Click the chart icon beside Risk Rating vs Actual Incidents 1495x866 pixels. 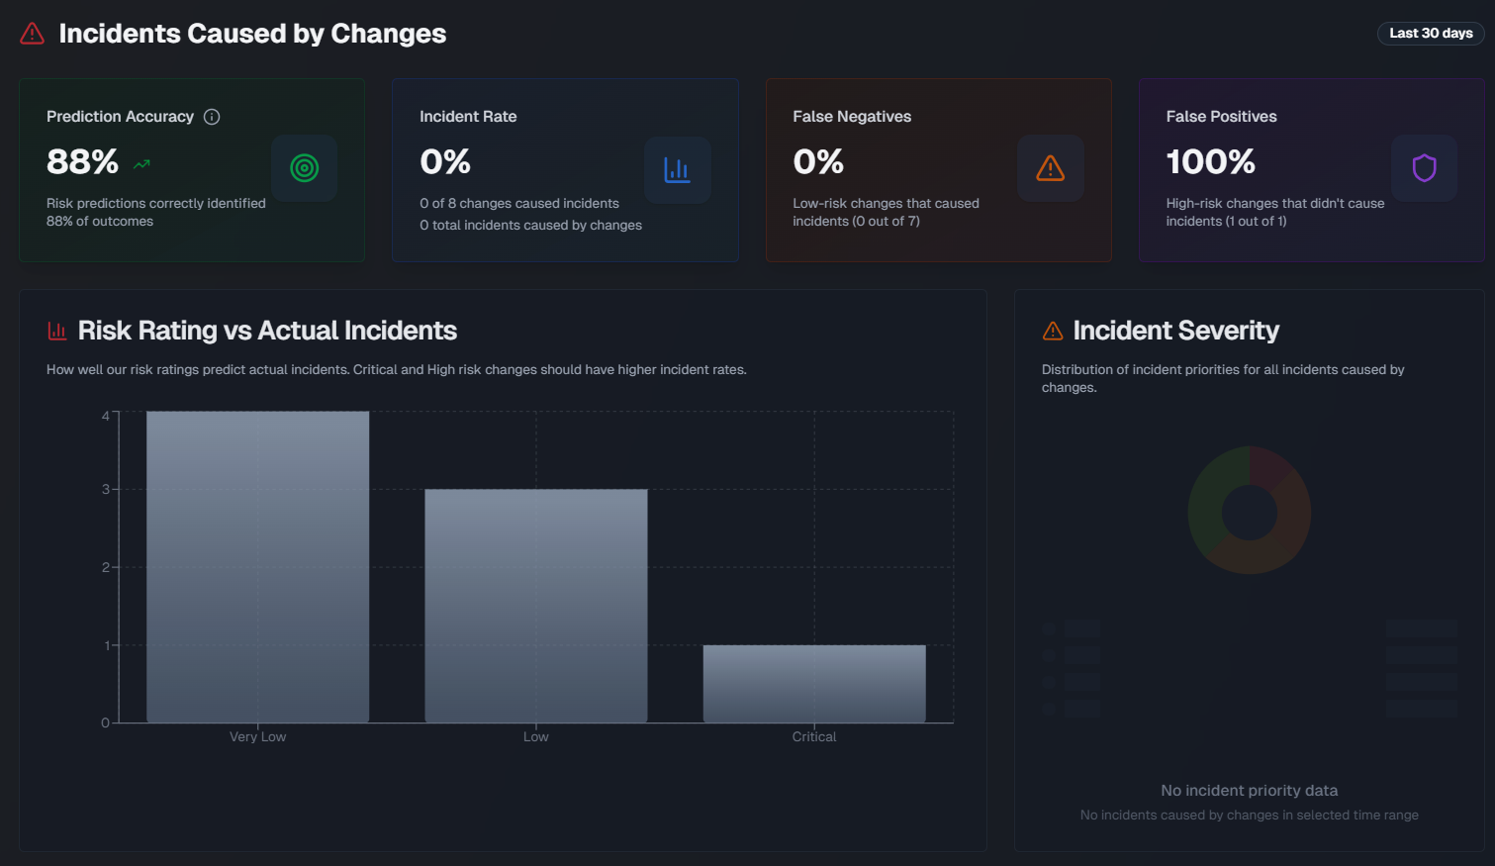57,331
